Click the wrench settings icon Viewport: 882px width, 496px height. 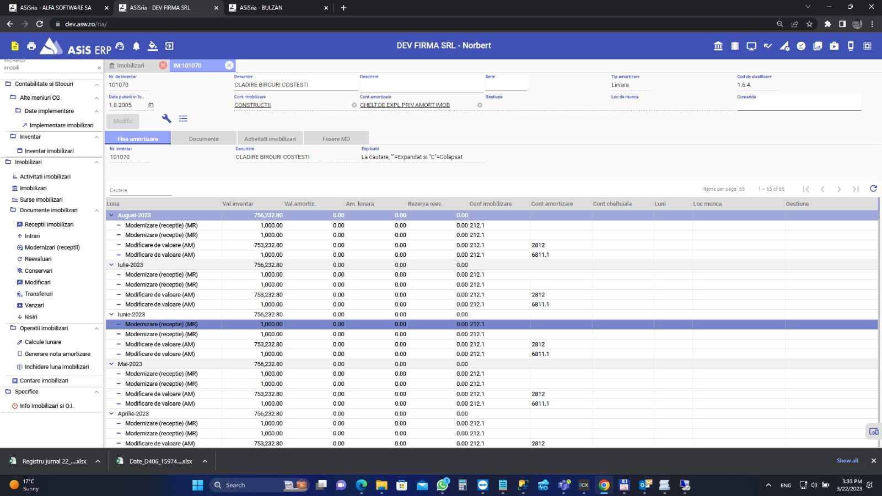pyautogui.click(x=166, y=118)
